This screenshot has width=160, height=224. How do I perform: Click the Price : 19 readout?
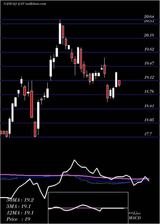click(18, 219)
